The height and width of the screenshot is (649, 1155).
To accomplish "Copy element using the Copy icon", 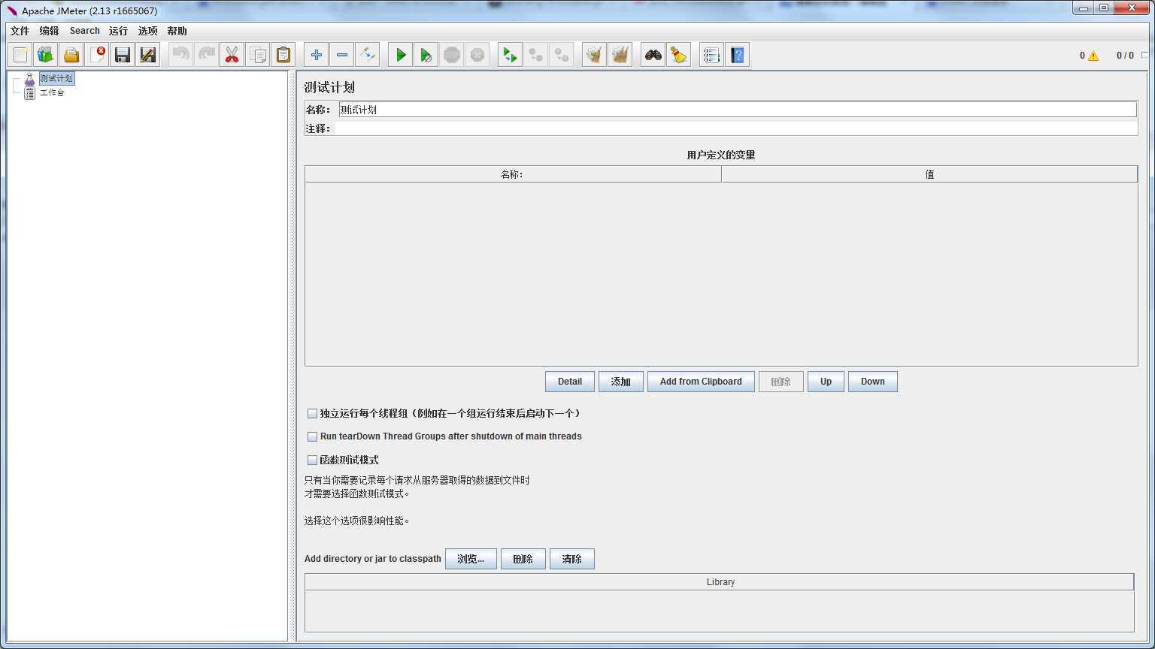I will click(258, 55).
